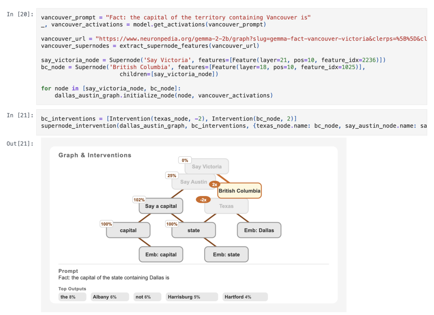
Task: Click the 102% activation label
Action: (139, 200)
